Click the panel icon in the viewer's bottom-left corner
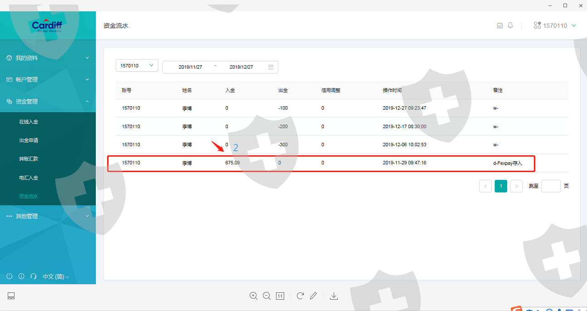Image resolution: width=587 pixels, height=311 pixels. 11,296
